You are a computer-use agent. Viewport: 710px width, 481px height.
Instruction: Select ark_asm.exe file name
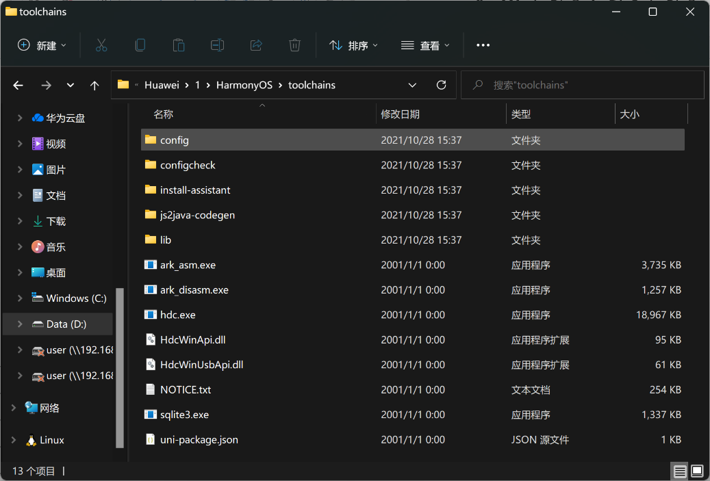188,265
